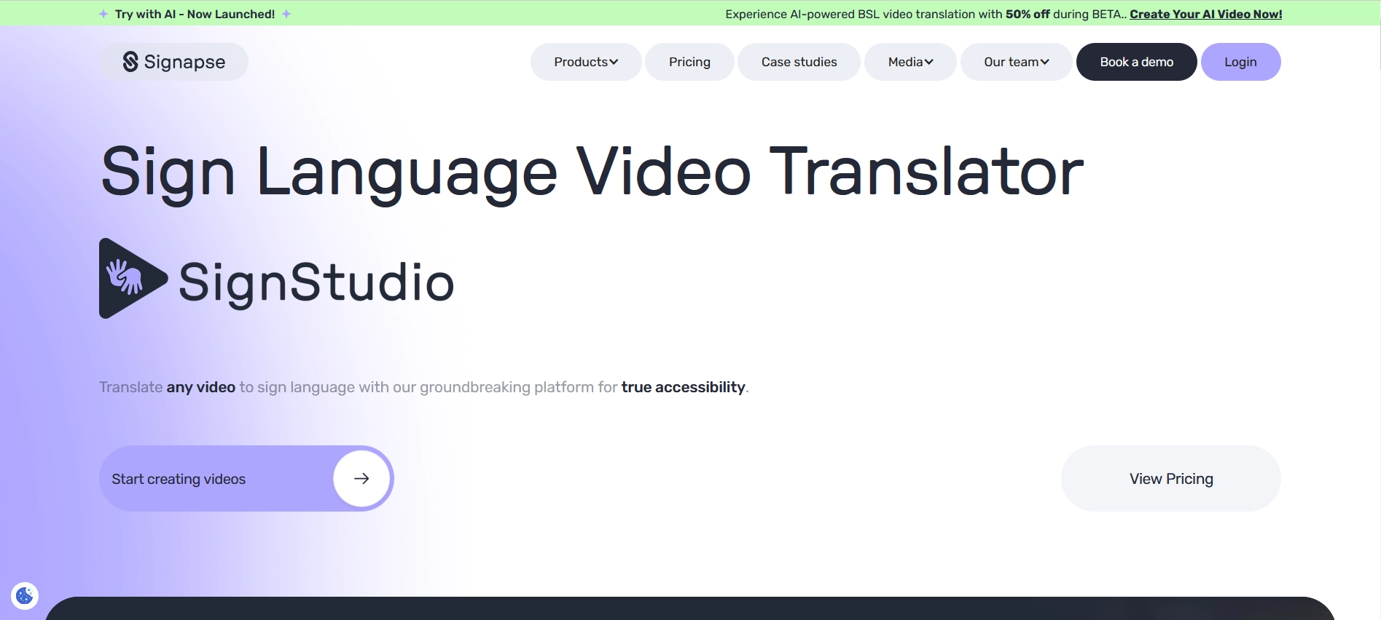
Task: Click the sparkle icon after Now Launched!
Action: click(286, 14)
